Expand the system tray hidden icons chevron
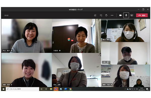 point(125,89)
